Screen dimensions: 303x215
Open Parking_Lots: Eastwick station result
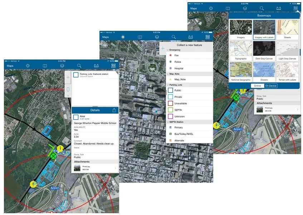point(95,75)
